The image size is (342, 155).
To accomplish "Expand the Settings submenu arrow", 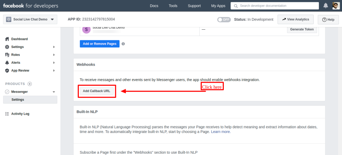I will (54, 47).
